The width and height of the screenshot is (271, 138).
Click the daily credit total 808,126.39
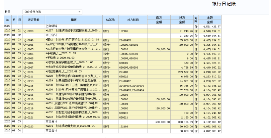click(x=182, y=122)
